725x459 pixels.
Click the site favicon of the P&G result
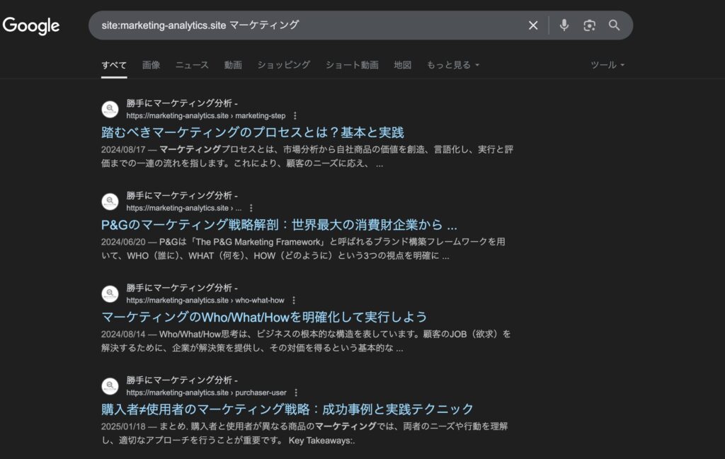[110, 202]
